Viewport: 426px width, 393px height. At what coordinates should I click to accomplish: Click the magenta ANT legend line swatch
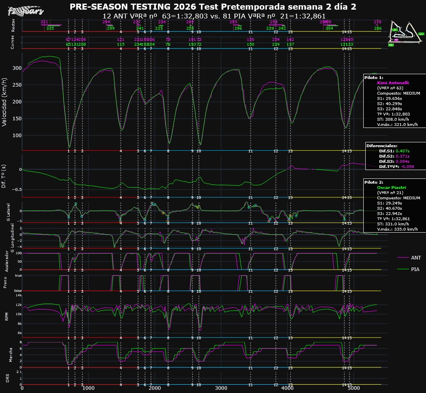pos(403,257)
